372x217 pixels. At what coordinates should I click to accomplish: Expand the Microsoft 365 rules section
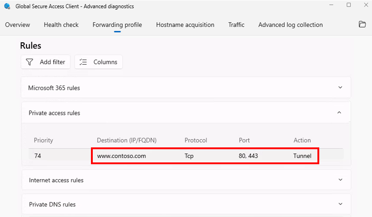tap(340, 88)
